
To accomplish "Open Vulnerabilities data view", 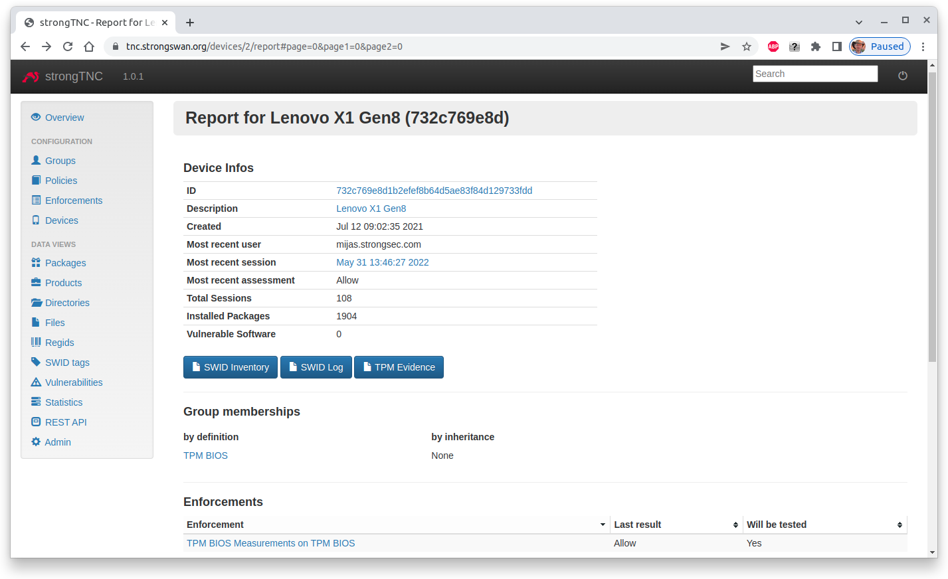I will click(x=74, y=382).
